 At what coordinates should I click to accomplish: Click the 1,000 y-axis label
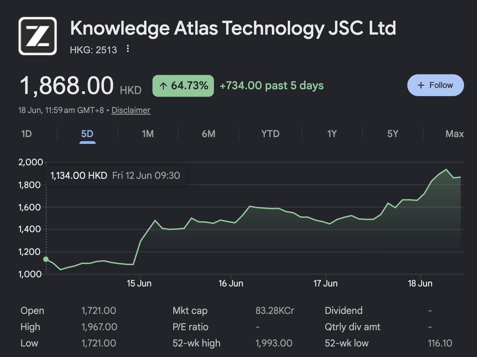(x=31, y=274)
